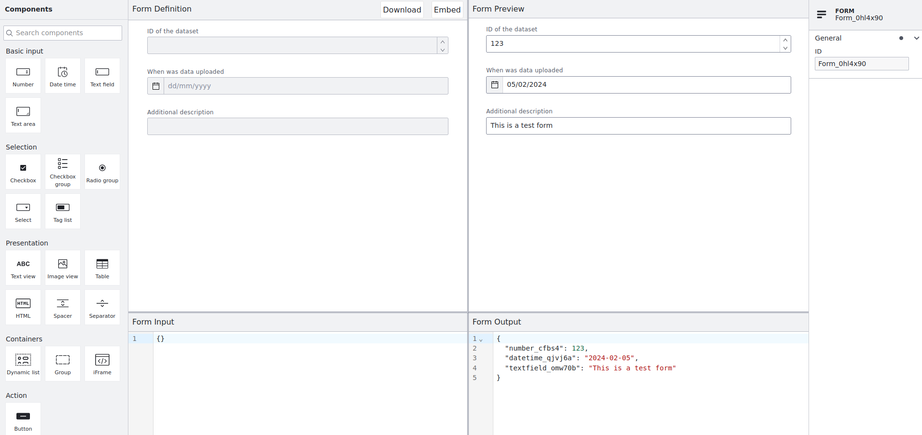This screenshot has height=435, width=922.
Task: Select Additional description field in Form Definition
Action: coord(298,126)
